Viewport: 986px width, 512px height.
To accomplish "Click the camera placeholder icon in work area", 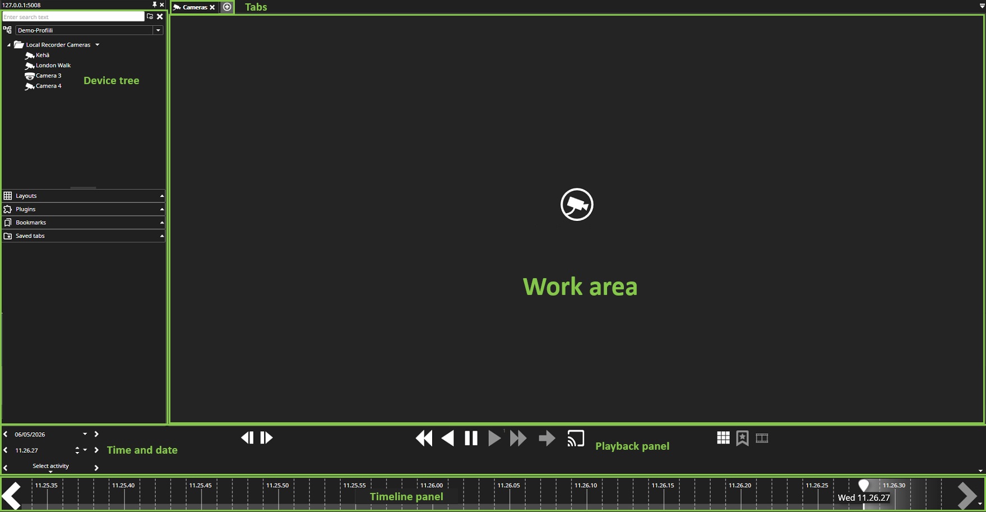I will (577, 205).
